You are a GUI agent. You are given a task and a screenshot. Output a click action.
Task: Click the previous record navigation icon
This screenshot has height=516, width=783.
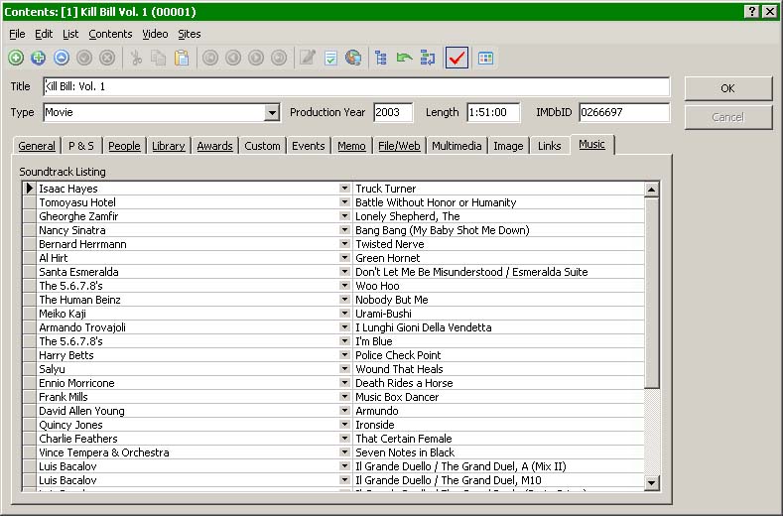pos(233,58)
